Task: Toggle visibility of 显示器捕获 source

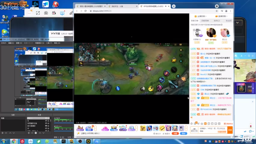Action: tap(46, 126)
